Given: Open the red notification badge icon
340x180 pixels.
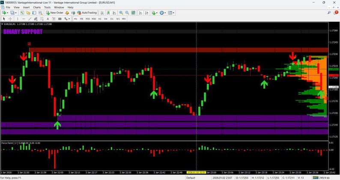Looking at the screenshot, I should (337, 13).
